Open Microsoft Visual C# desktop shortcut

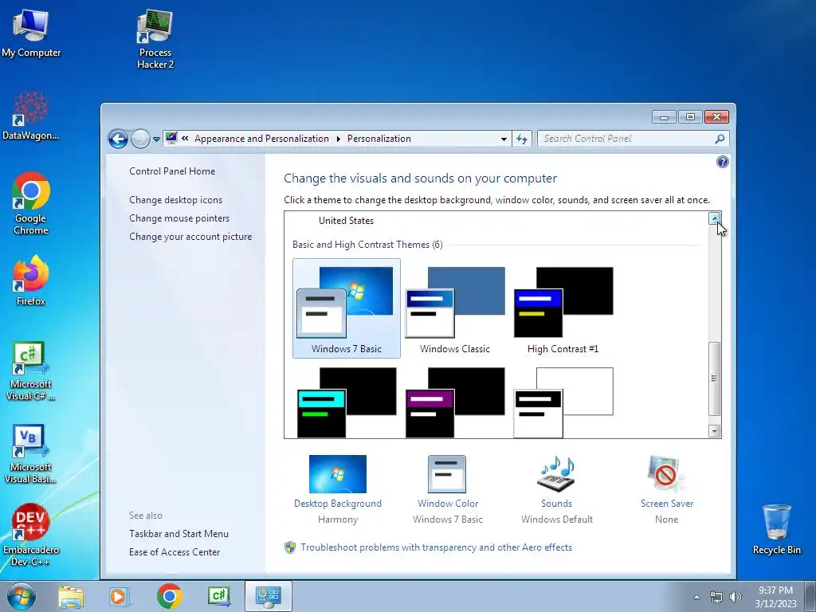coord(31,371)
